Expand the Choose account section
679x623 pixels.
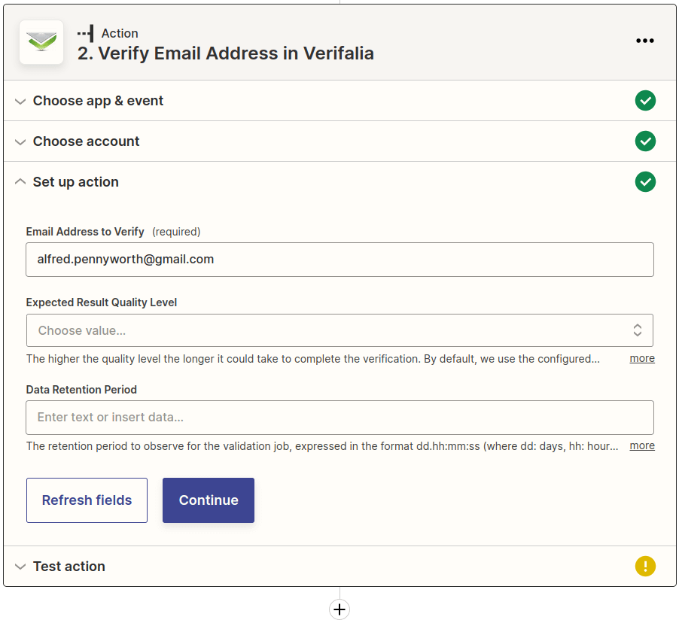coord(86,141)
